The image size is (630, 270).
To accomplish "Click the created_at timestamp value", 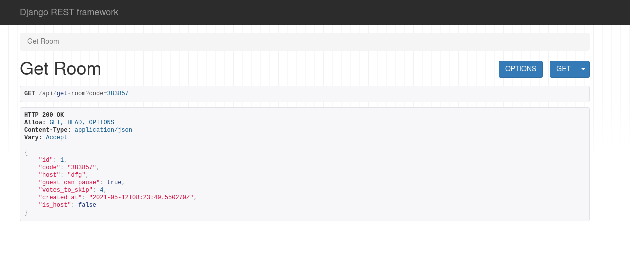I will pyautogui.click(x=141, y=198).
